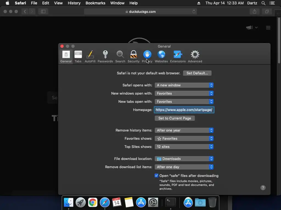The width and height of the screenshot is (281, 210).
Task: Open the Passwords preferences pane
Action: click(x=105, y=57)
